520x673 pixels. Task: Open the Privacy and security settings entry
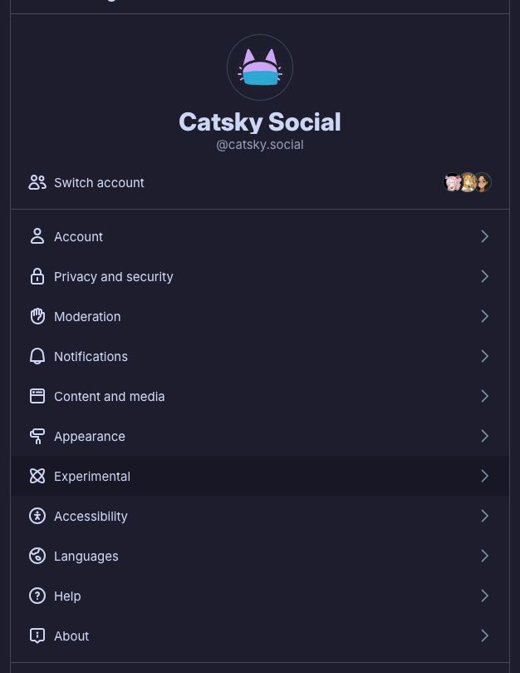pos(114,276)
